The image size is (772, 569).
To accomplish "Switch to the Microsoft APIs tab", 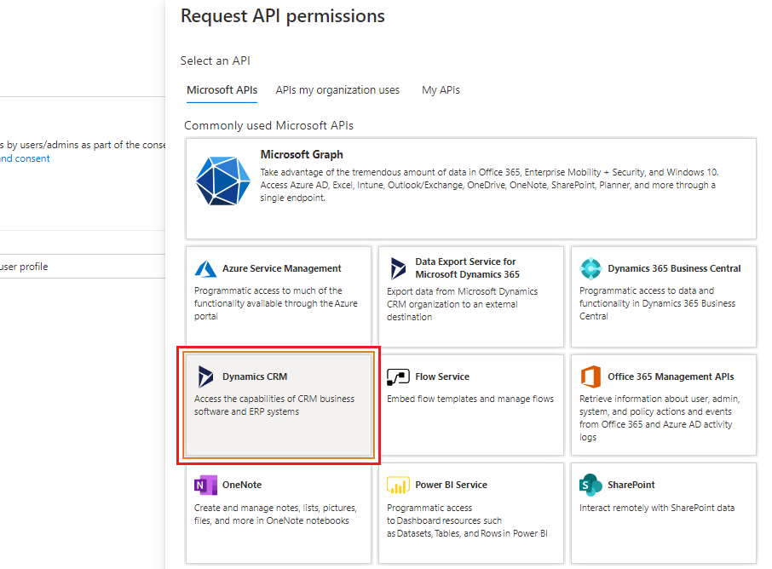I will tap(222, 90).
